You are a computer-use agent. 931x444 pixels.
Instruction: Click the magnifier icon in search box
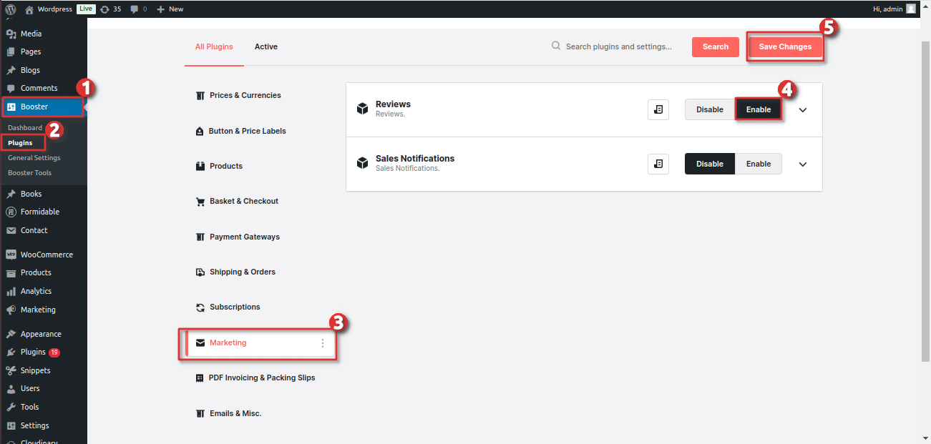click(556, 46)
